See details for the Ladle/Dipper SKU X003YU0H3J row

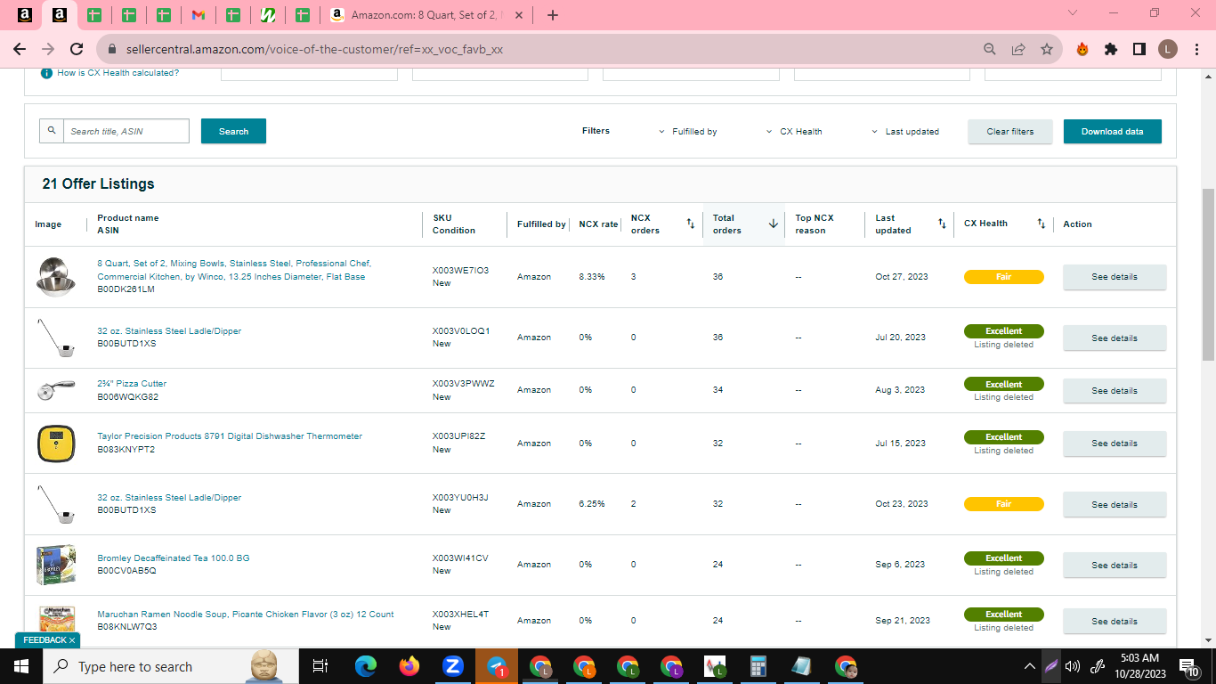click(x=1115, y=504)
